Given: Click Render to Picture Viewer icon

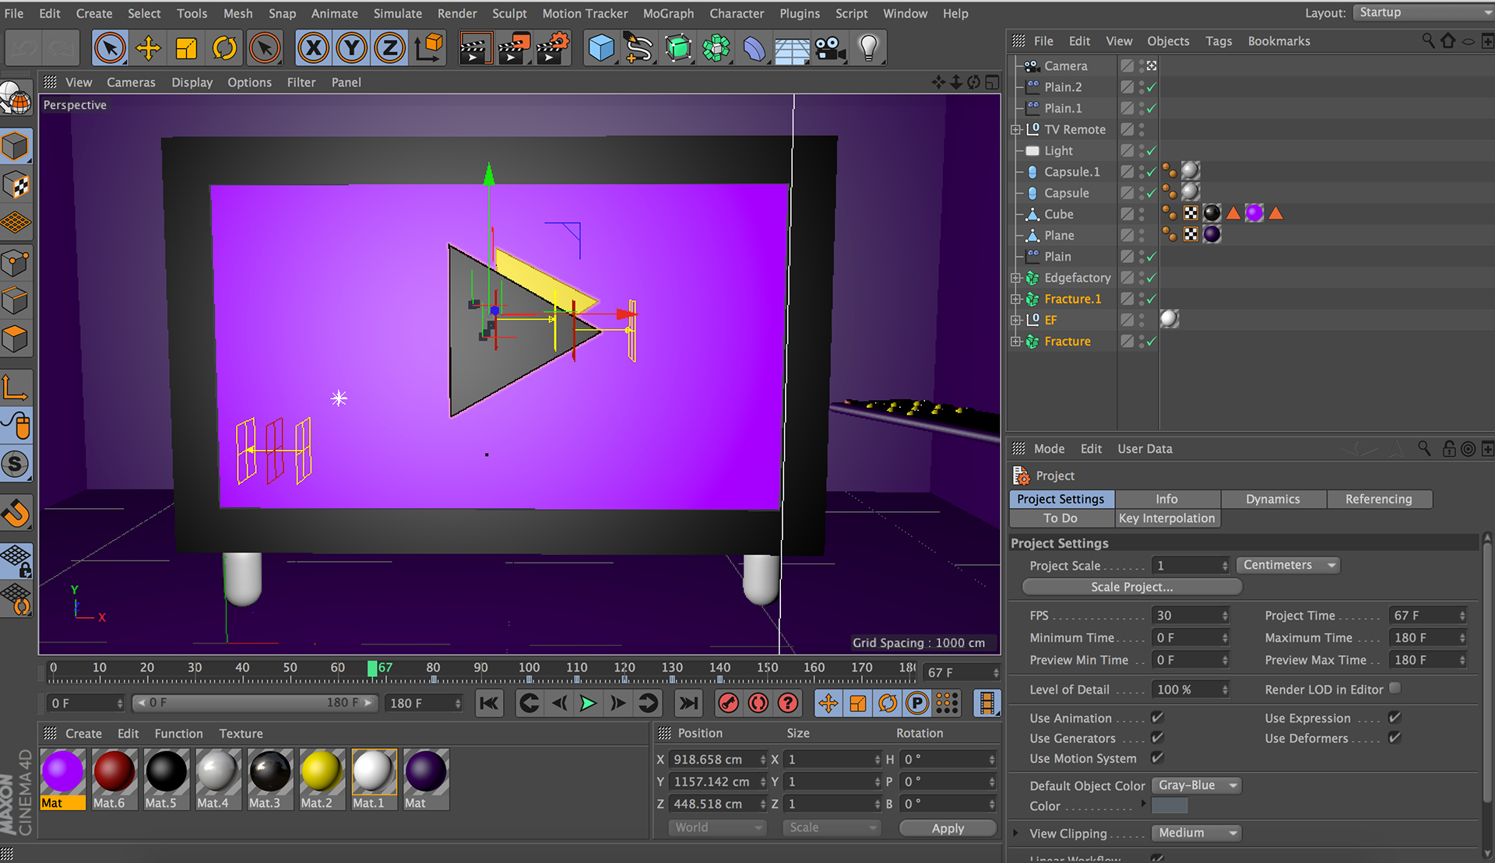Looking at the screenshot, I should [x=513, y=48].
